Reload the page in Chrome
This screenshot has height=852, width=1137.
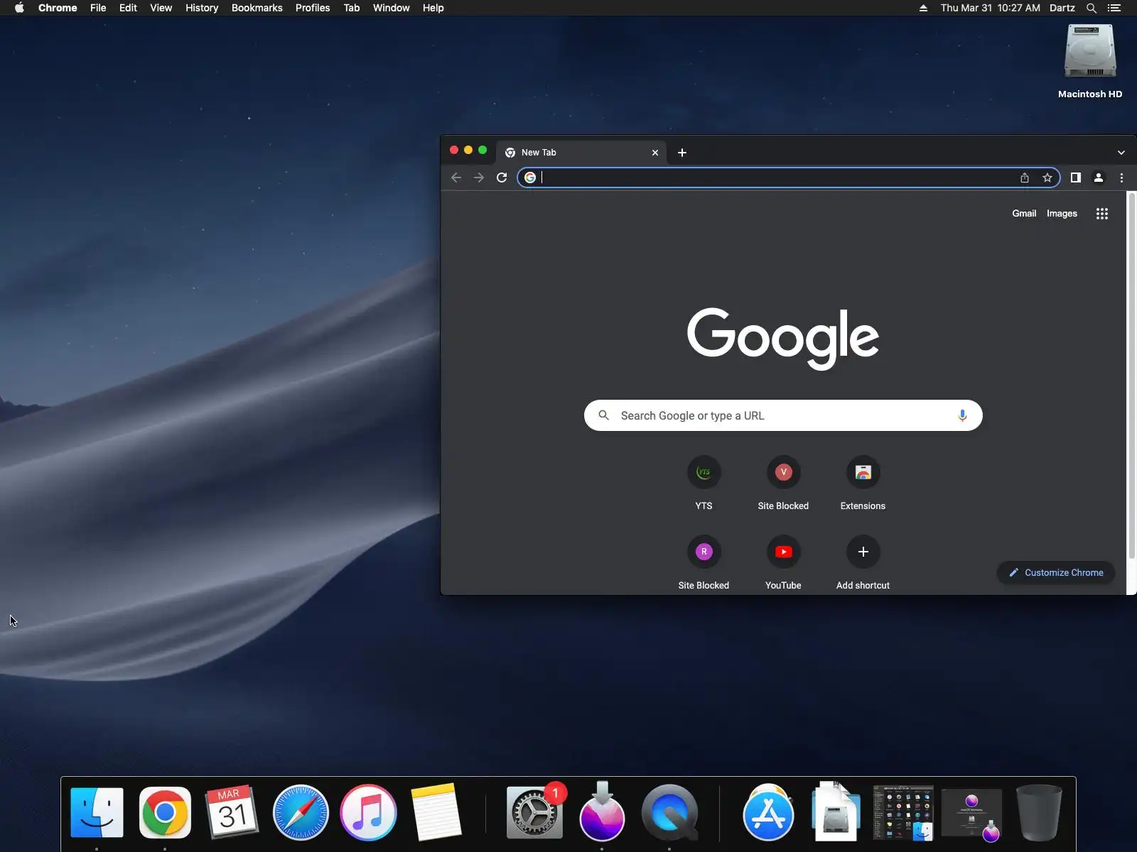coord(502,177)
